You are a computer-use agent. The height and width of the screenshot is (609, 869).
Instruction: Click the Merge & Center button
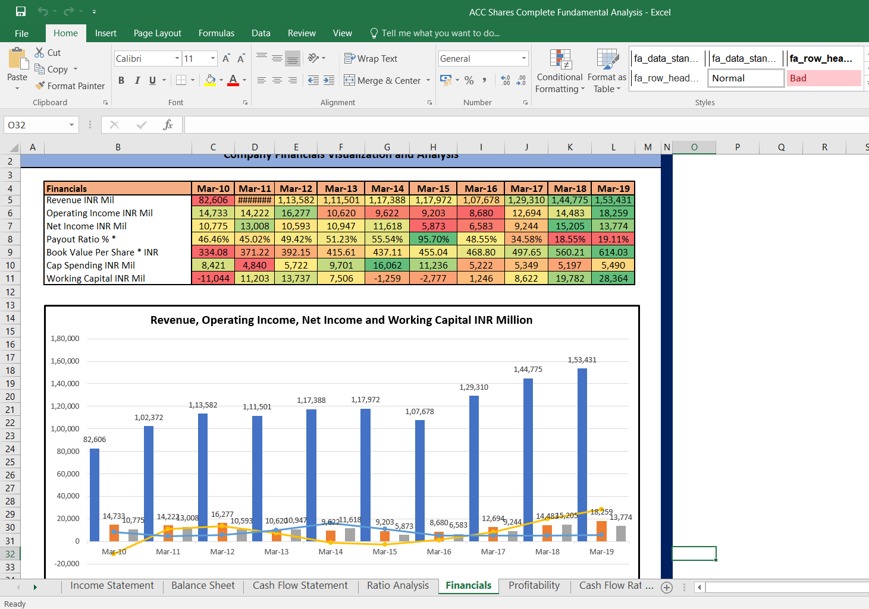click(382, 80)
